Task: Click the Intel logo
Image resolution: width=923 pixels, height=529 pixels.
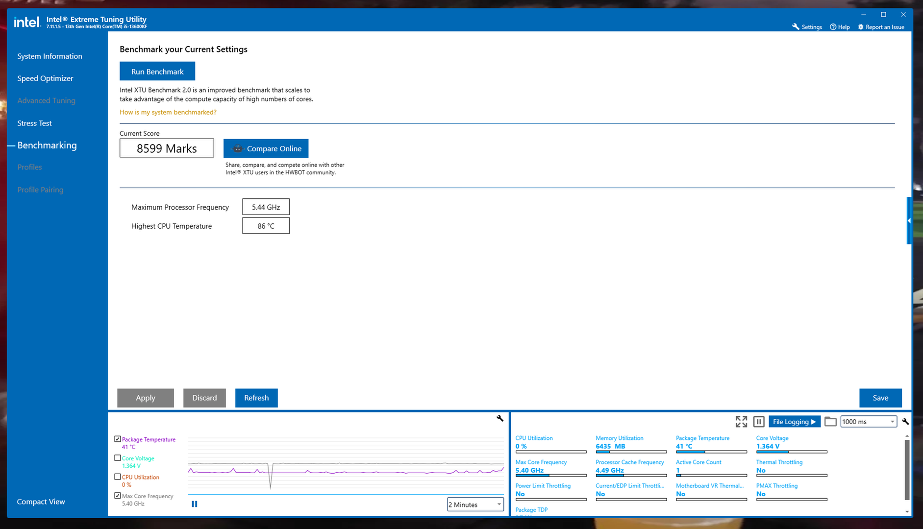Action: click(x=26, y=22)
